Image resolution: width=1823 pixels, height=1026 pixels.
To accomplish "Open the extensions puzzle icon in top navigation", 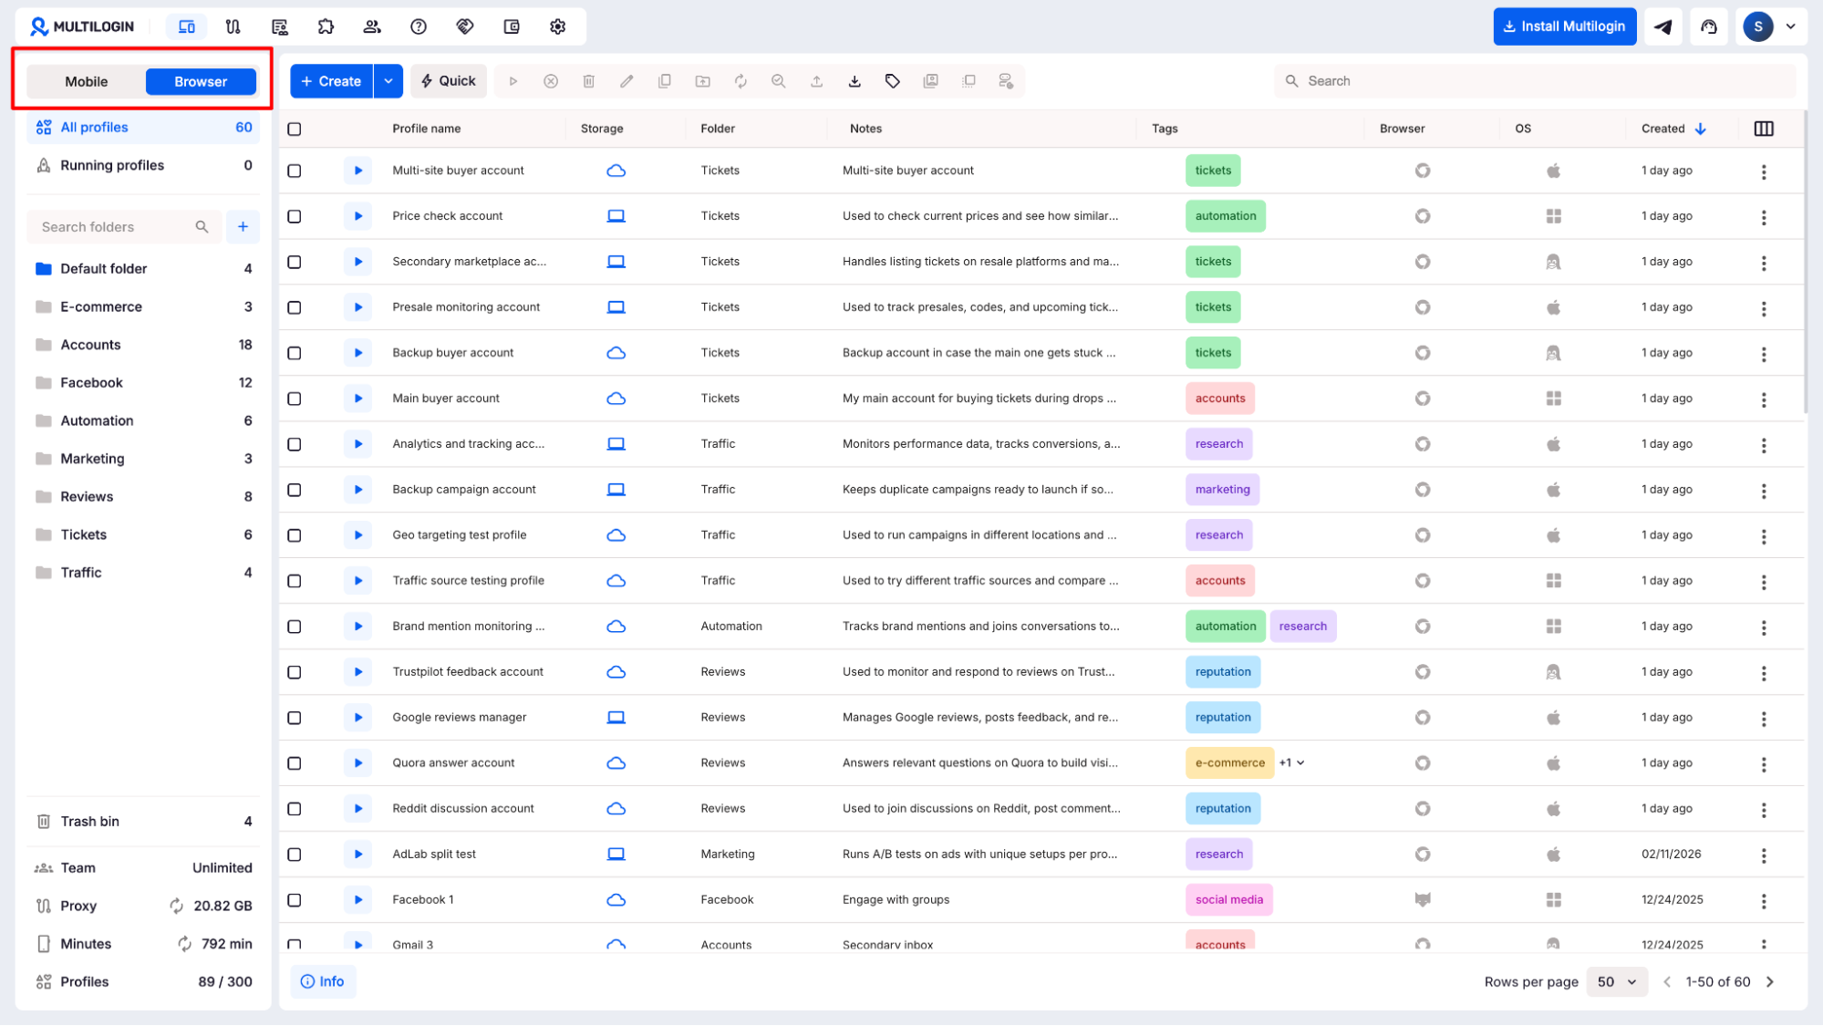I will [x=326, y=26].
